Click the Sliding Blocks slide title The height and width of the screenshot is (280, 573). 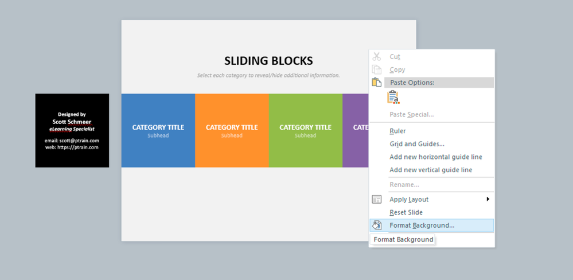pyautogui.click(x=268, y=61)
